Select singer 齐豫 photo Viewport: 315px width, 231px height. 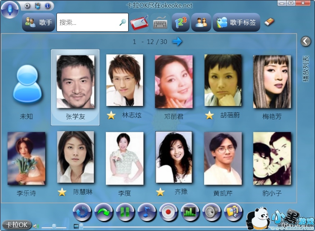tap(174, 157)
